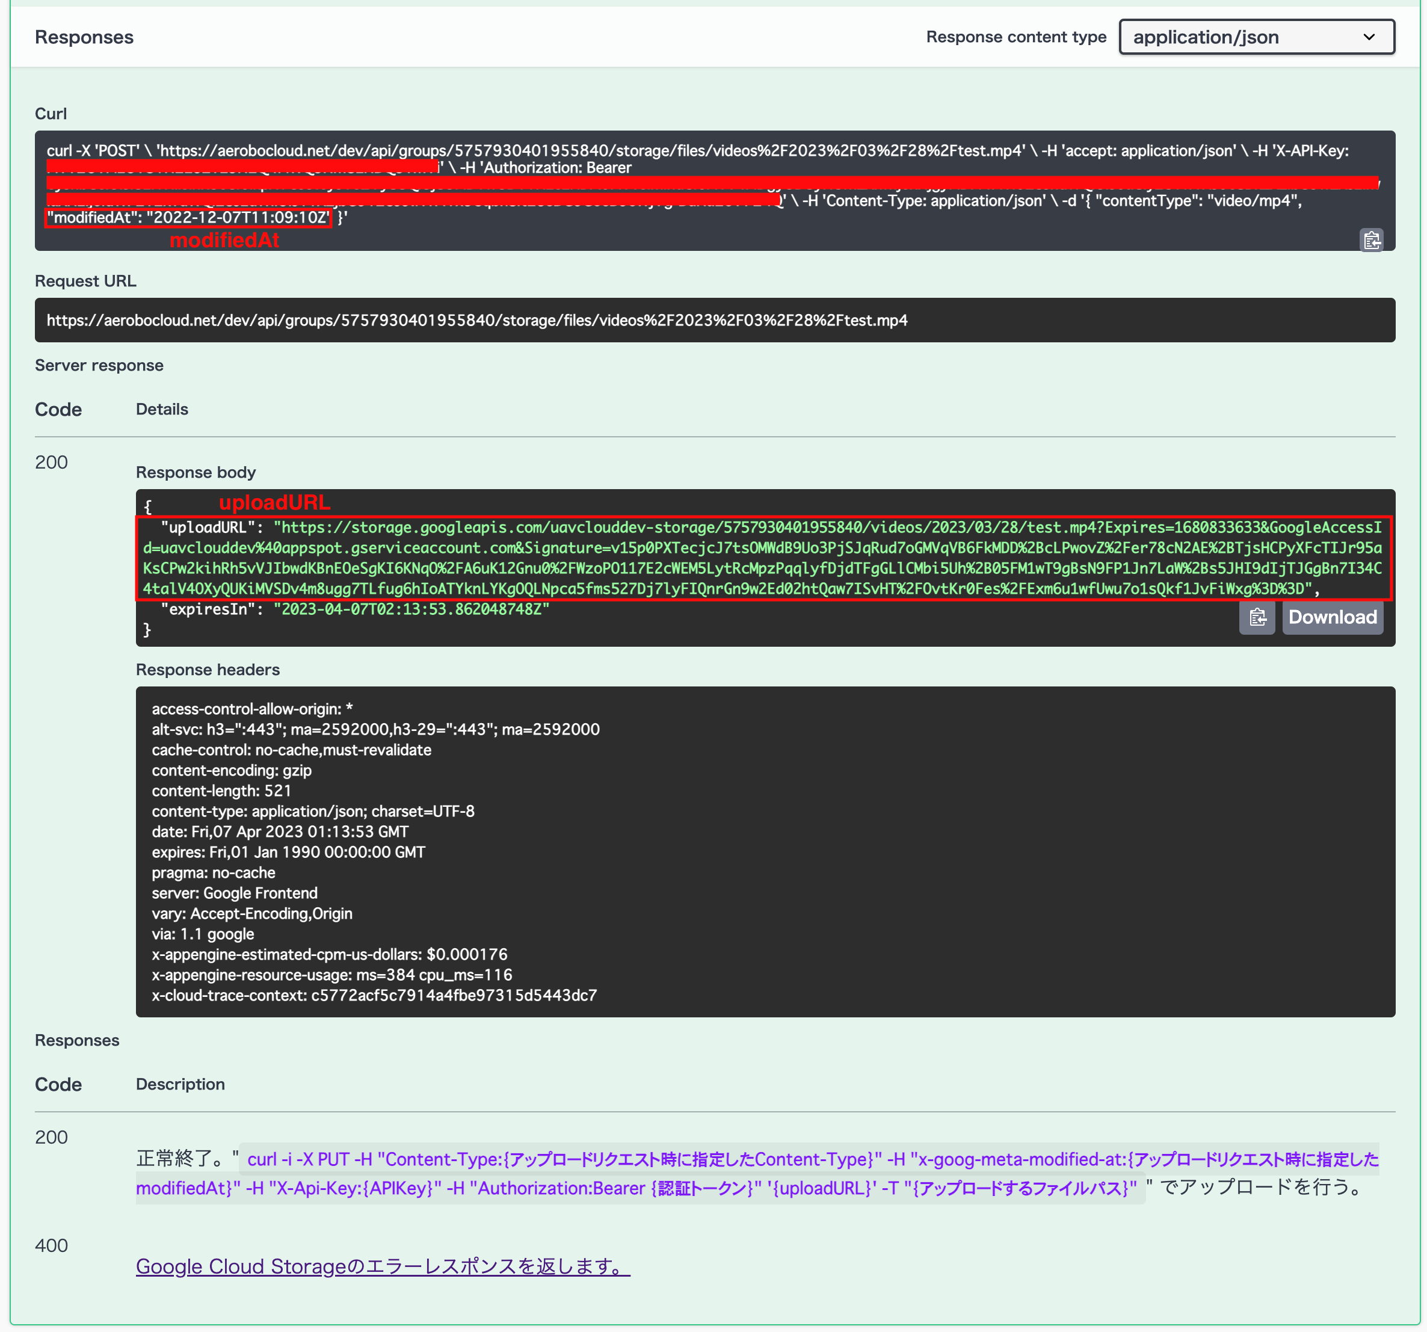The height and width of the screenshot is (1332, 1427).
Task: Open the Response content type dropdown
Action: [1256, 37]
